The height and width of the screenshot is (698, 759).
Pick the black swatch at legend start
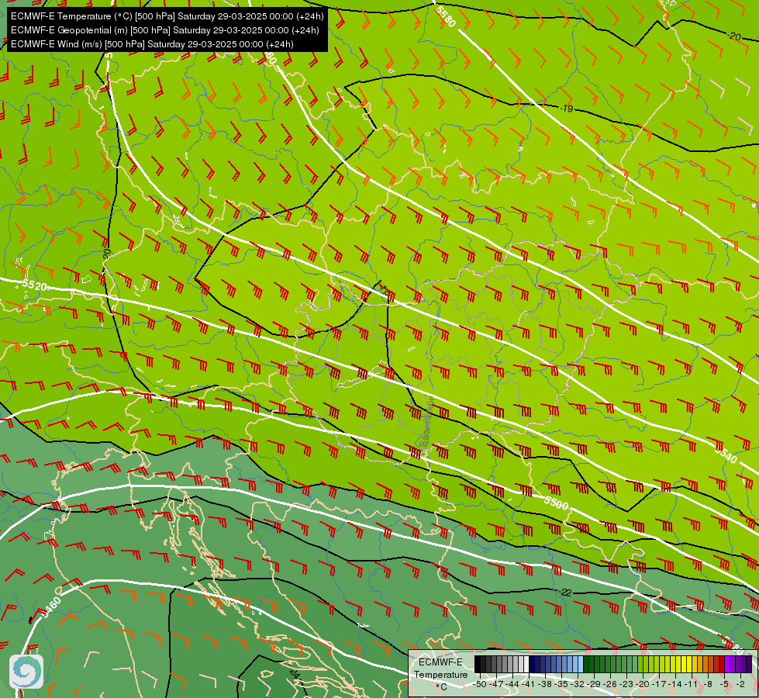point(478,664)
